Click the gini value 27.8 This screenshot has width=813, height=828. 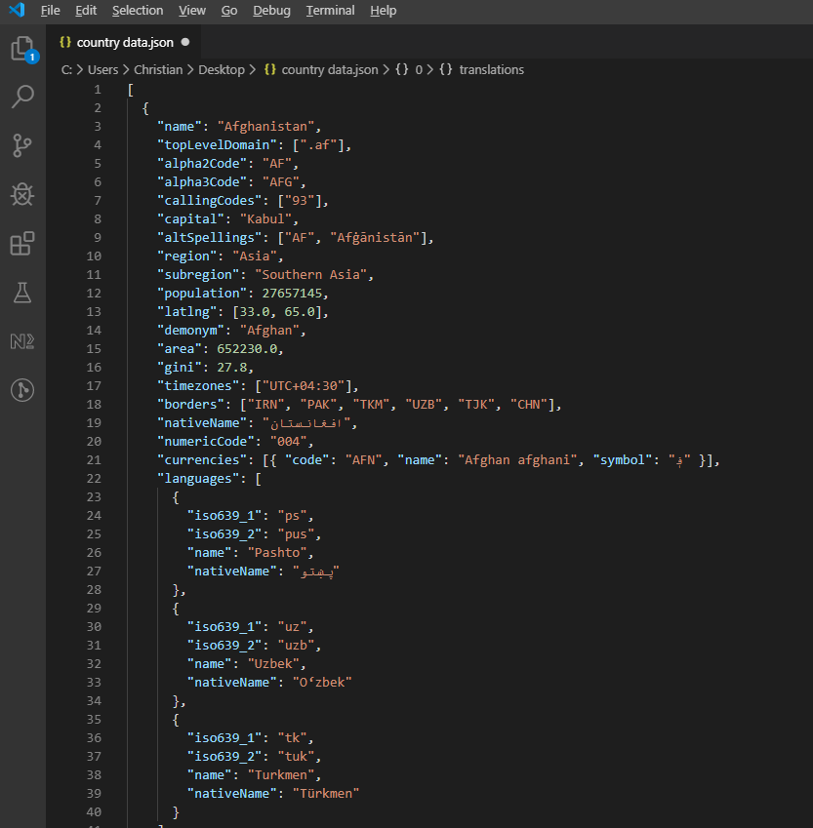tap(232, 368)
